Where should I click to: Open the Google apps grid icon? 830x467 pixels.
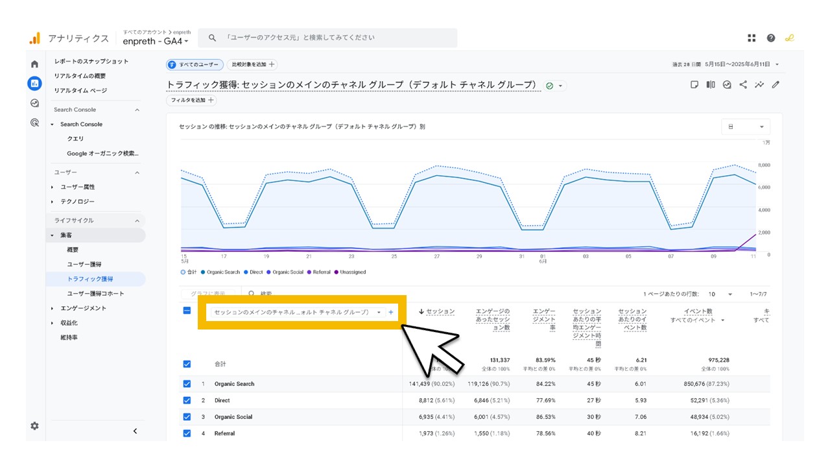pyautogui.click(x=751, y=38)
